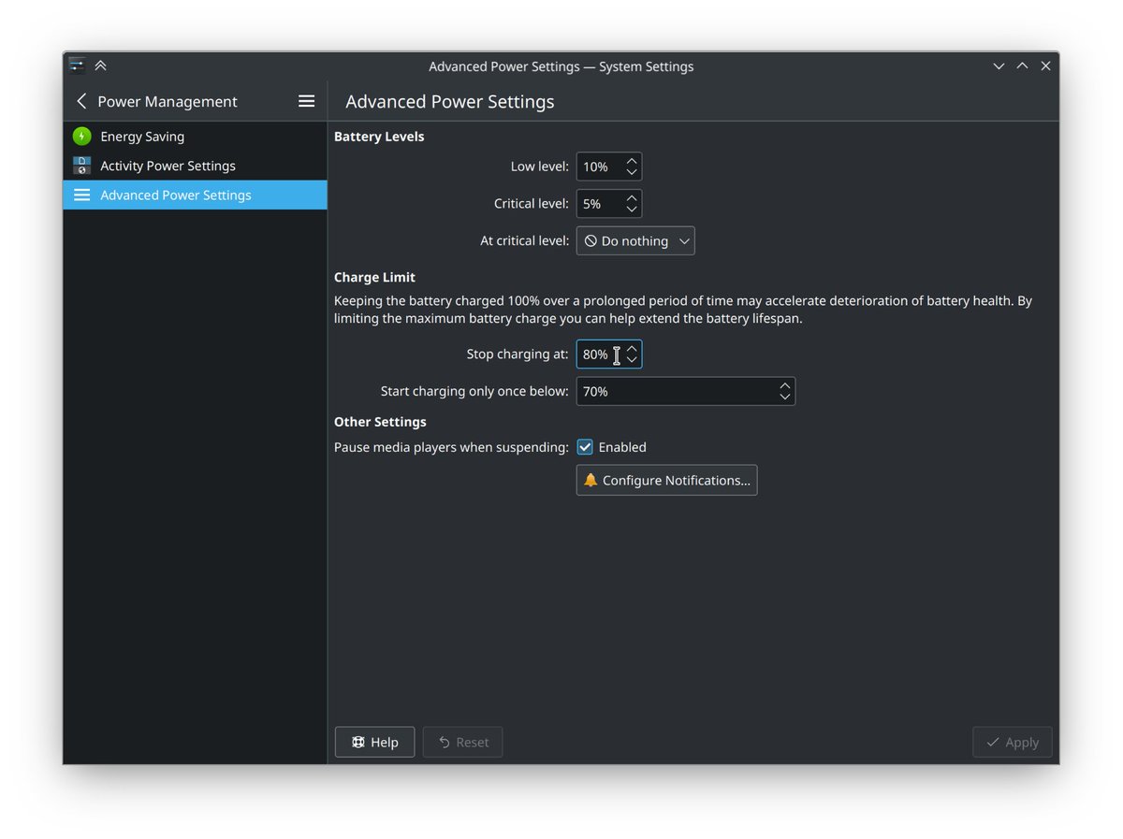This screenshot has height=839, width=1123.
Task: Click the back arrow beside Power Management
Action: point(81,101)
